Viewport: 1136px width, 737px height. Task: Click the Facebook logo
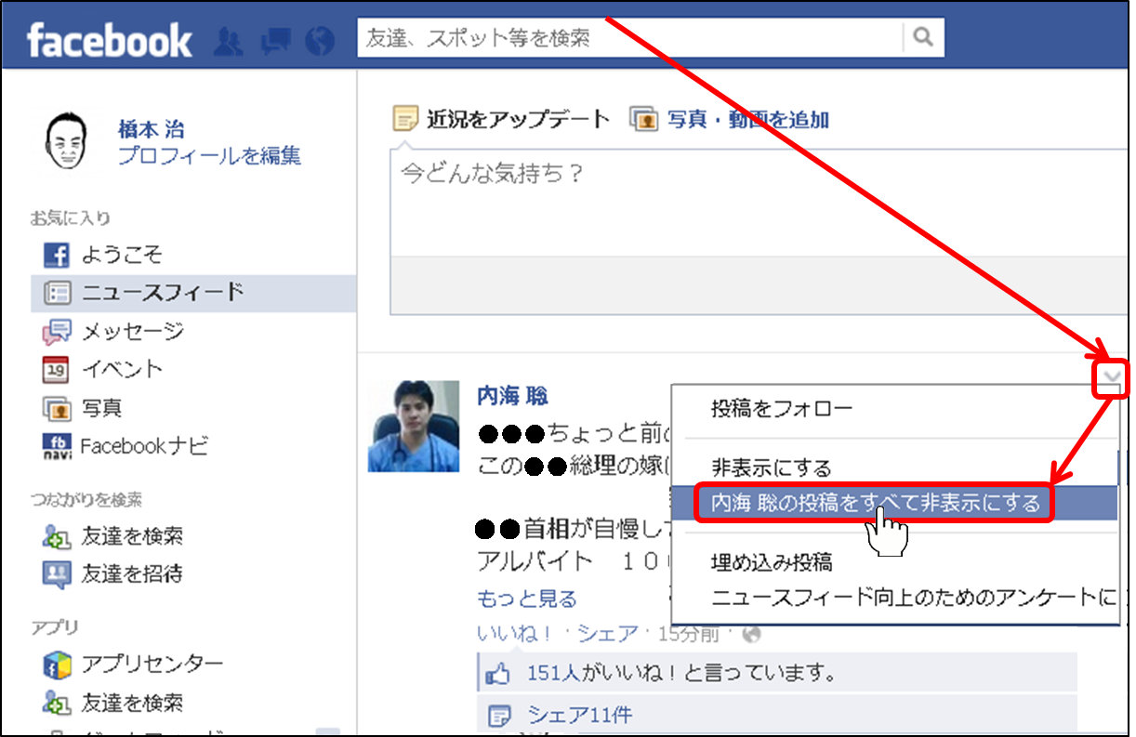coord(110,41)
